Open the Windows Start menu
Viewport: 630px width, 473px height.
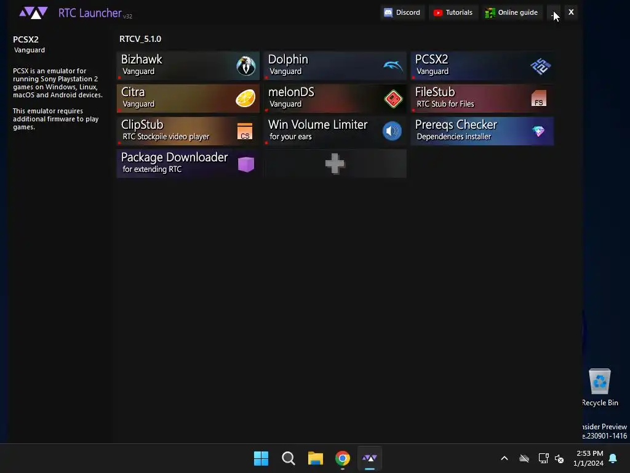(261, 458)
